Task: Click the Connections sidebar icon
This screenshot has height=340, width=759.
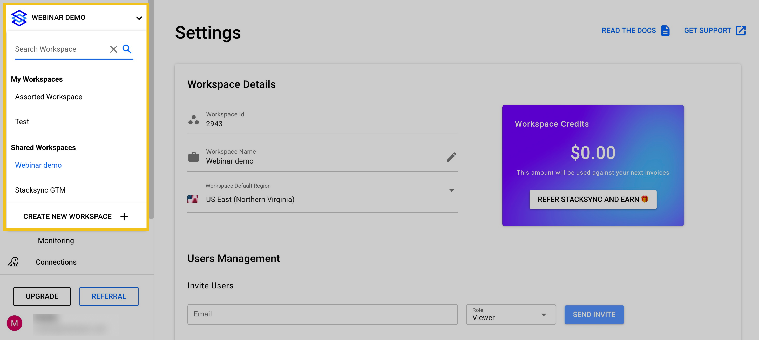Action: pos(13,262)
